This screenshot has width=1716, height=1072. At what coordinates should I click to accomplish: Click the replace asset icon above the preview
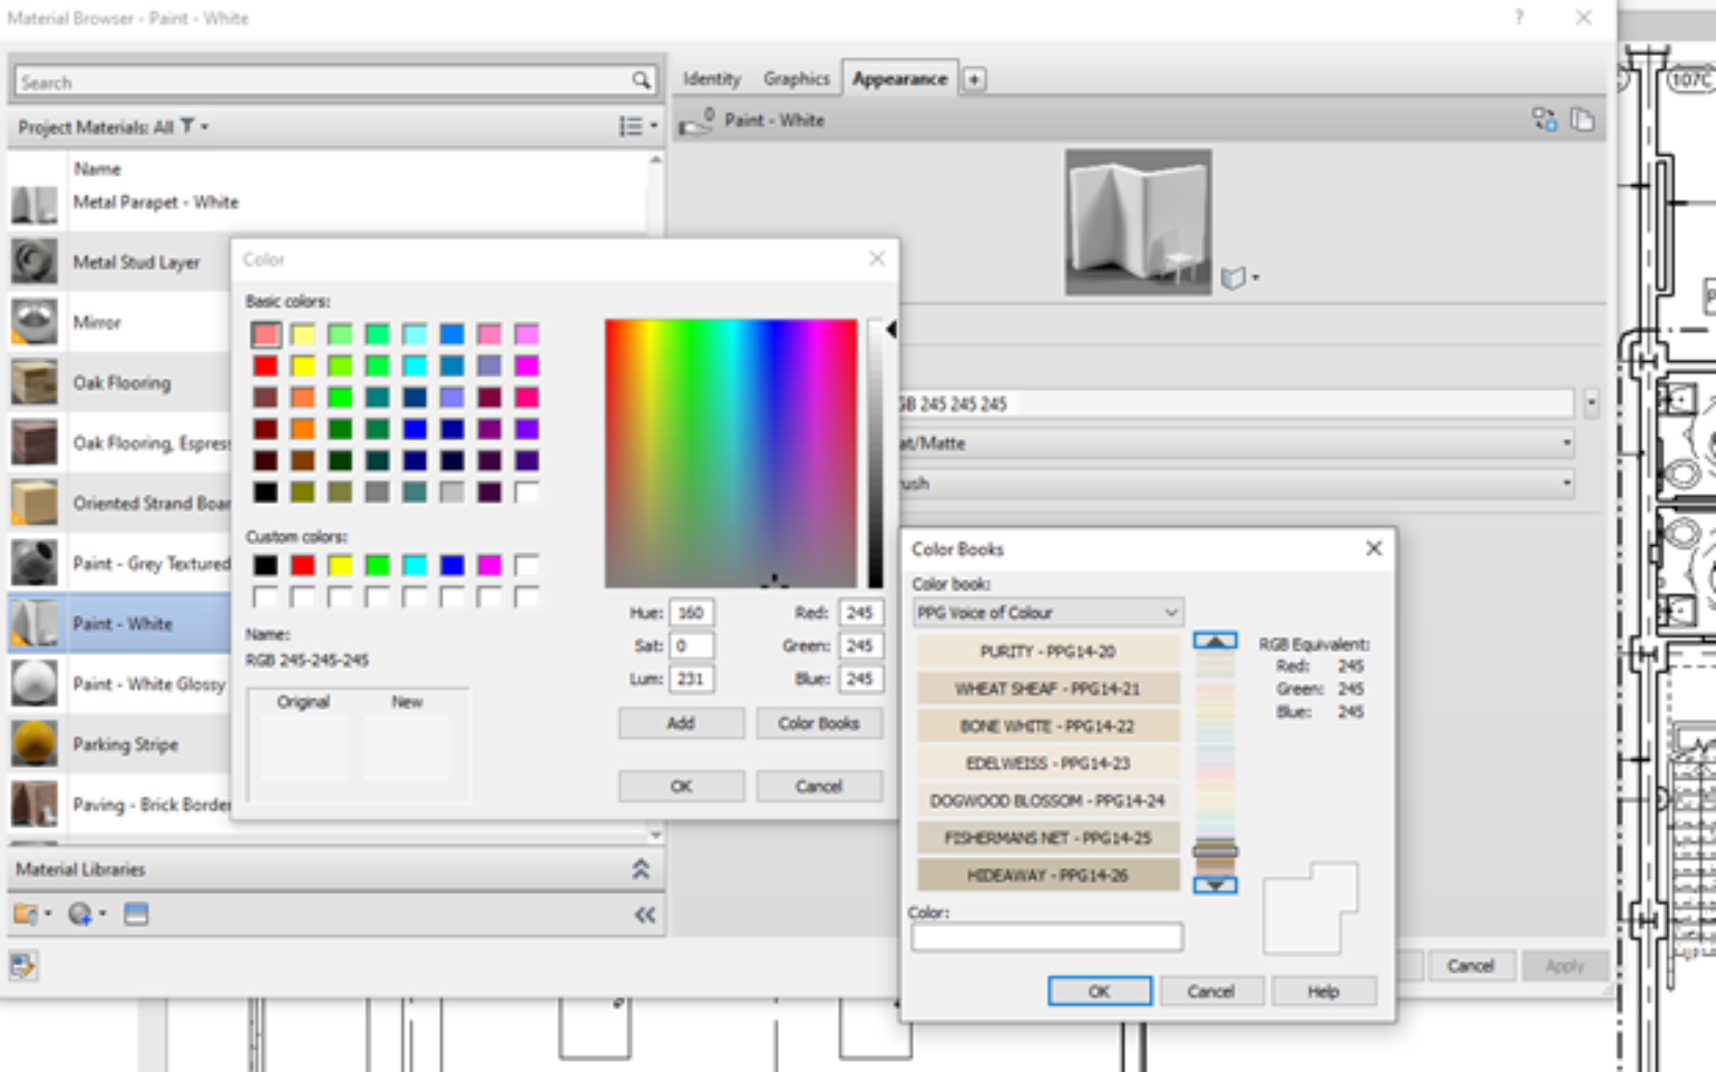click(1544, 120)
